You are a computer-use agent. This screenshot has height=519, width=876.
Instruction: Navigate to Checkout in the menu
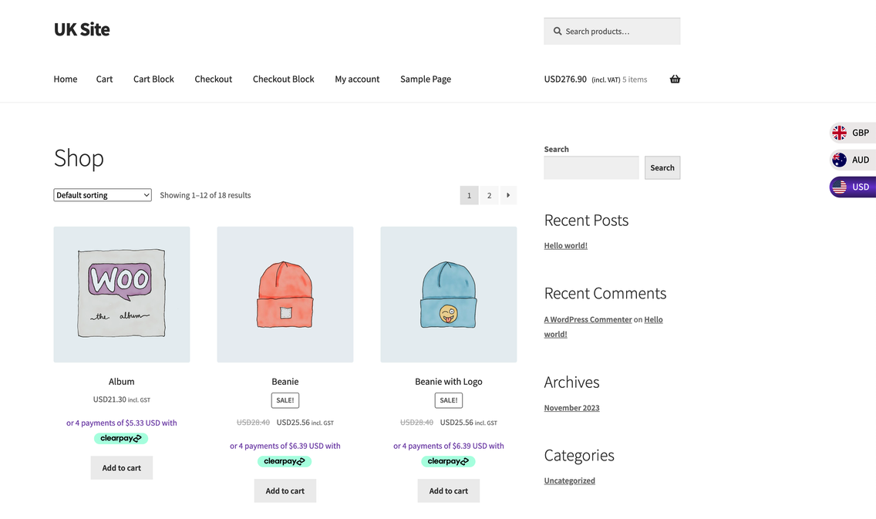213,79
